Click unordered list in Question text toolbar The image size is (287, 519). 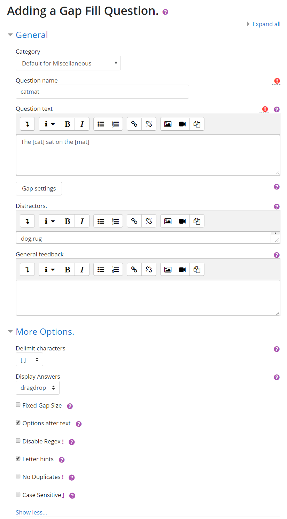(x=101, y=124)
